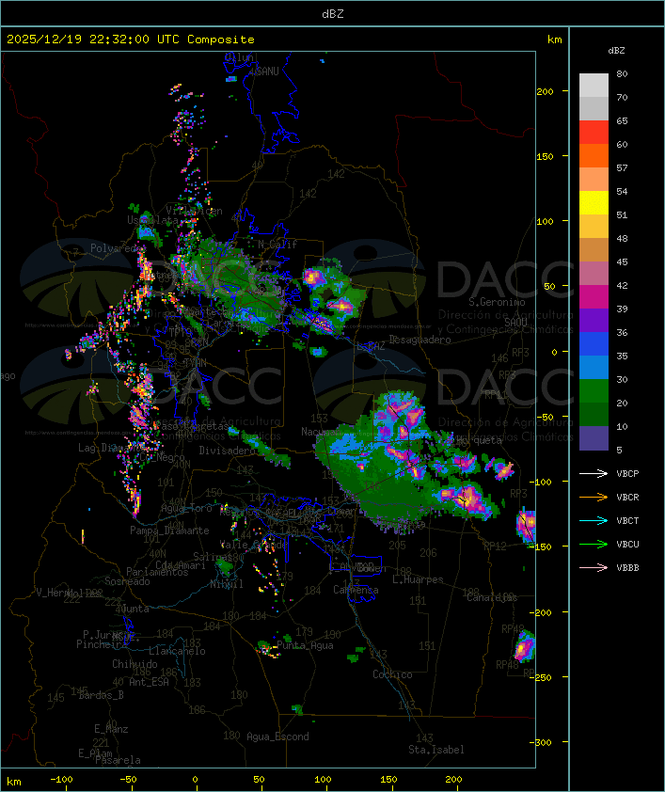
Task: Click the 200 km mark on right axis
Action: pos(545,91)
